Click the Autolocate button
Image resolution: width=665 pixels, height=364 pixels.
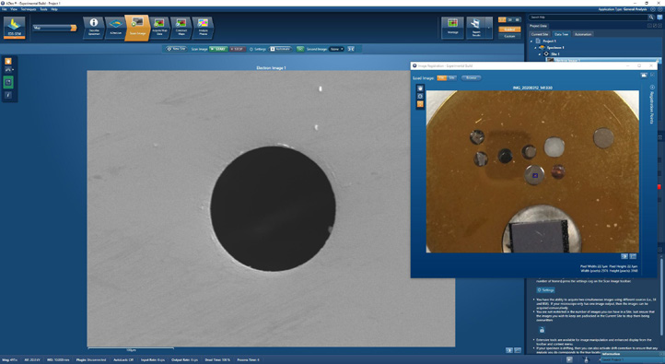(281, 49)
